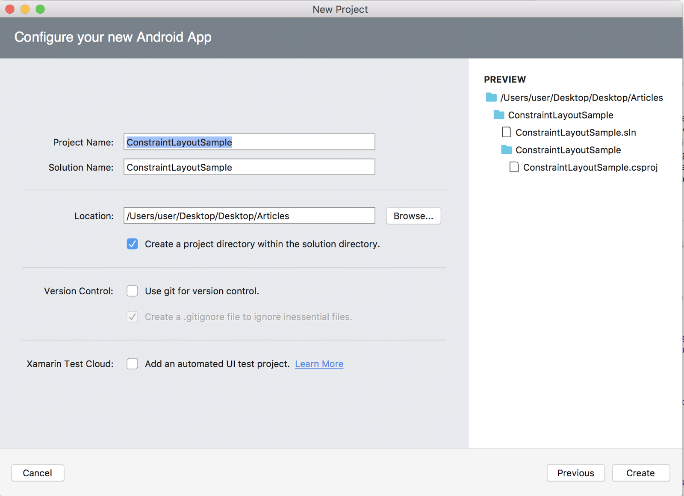Viewport: 684px width, 496px height.
Task: Select the Project Name text field
Action: tap(249, 142)
